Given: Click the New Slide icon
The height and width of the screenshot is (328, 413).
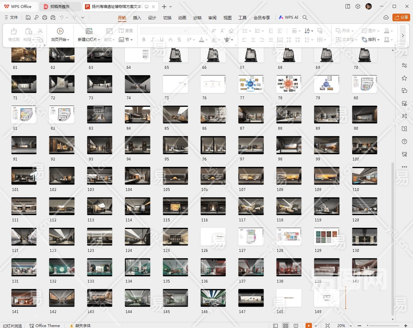Looking at the screenshot, I should pos(89,31).
